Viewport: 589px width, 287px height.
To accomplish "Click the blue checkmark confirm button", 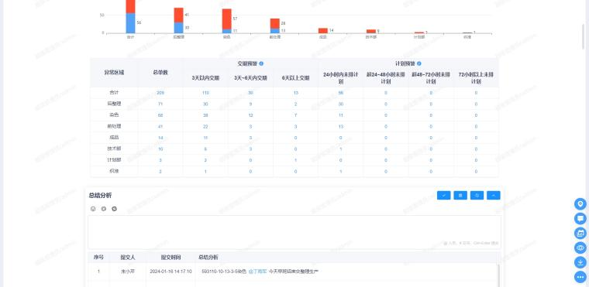I will [443, 195].
